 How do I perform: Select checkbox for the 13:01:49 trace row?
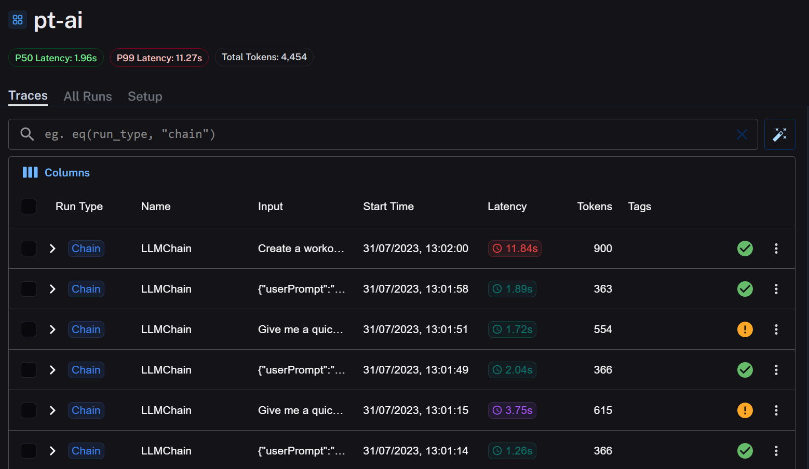pos(29,370)
